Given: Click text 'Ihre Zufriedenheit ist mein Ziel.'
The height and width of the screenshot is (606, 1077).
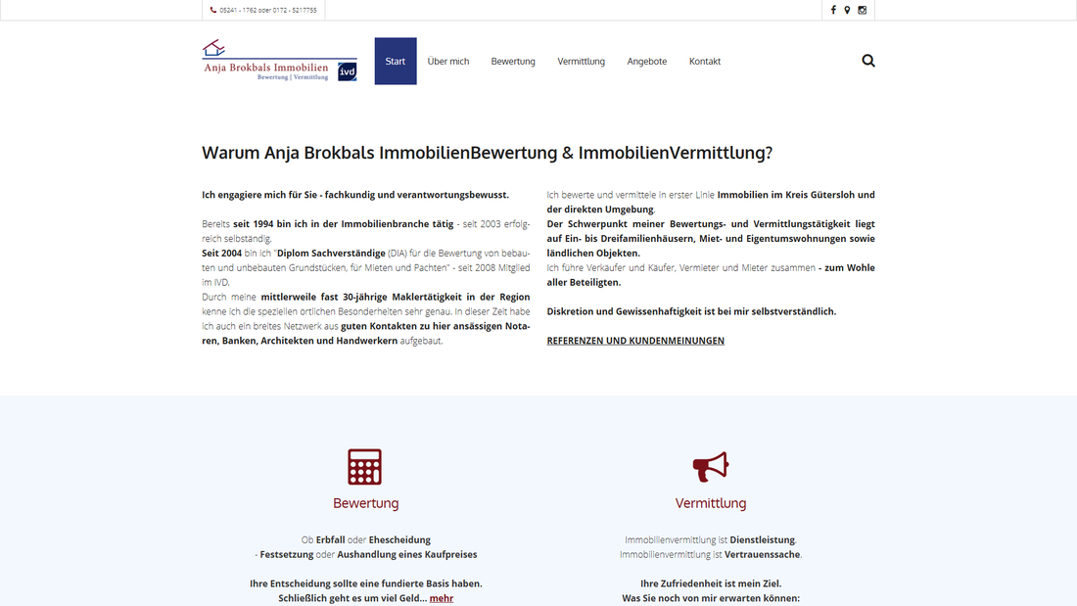Looking at the screenshot, I should coord(711,584).
